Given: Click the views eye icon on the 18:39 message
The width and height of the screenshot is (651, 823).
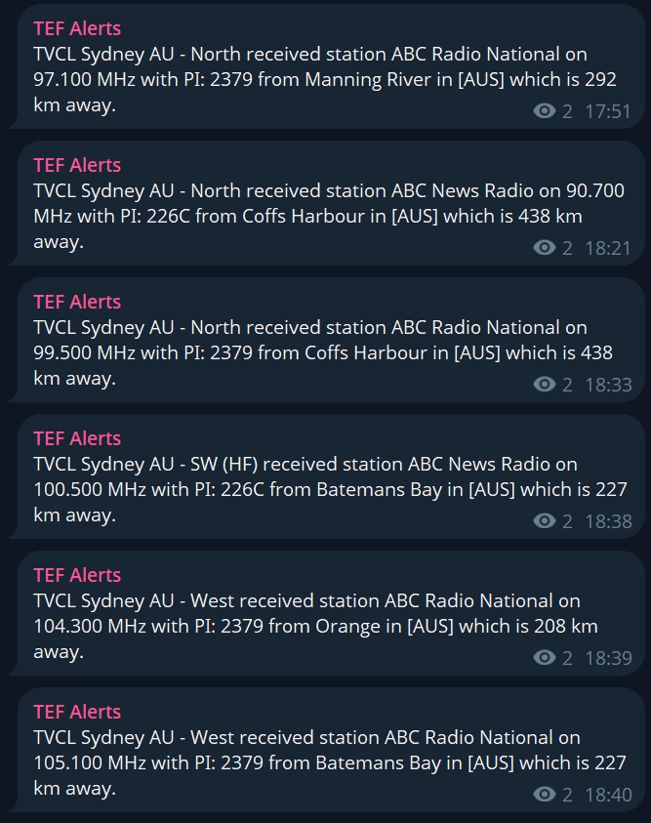Looking at the screenshot, I should (x=544, y=658).
